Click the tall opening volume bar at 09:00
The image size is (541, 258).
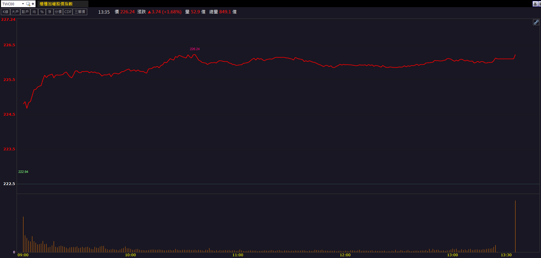click(x=23, y=234)
